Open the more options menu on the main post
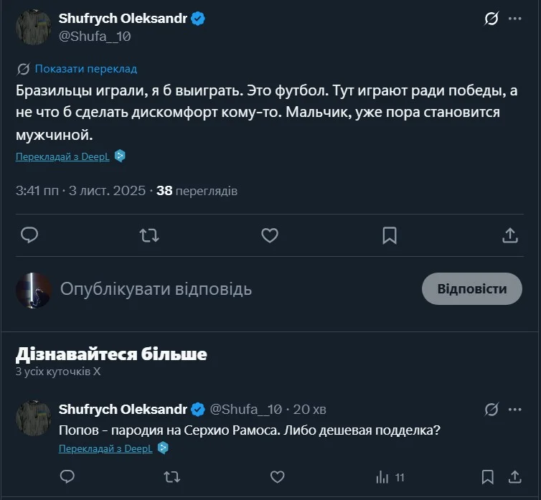 coord(514,19)
